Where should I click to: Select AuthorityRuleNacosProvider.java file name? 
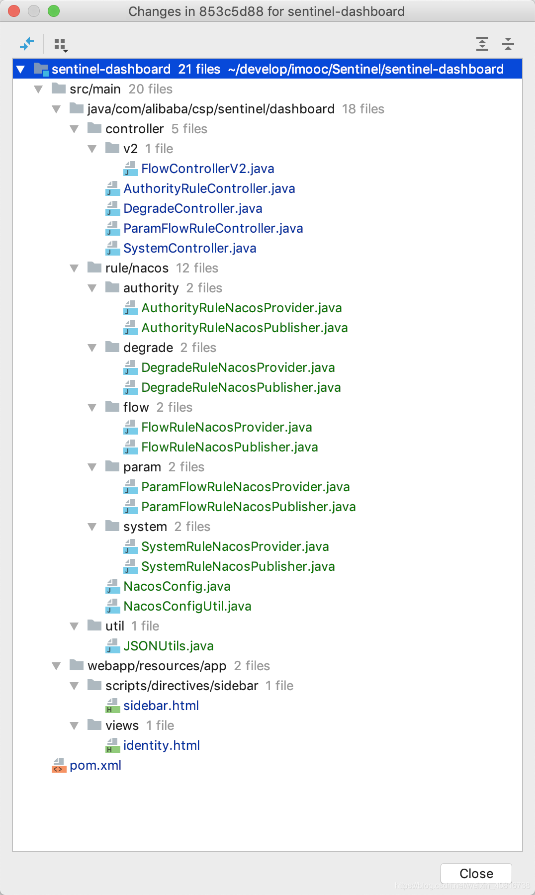[x=242, y=308]
